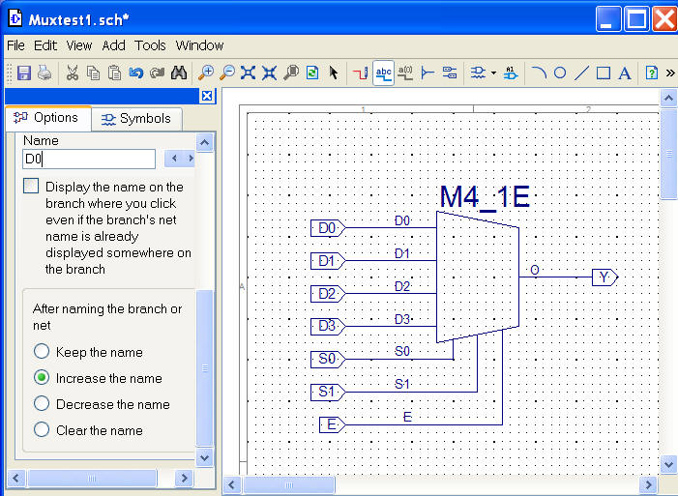Select Decrease the name option
678x496 pixels.
(x=42, y=403)
